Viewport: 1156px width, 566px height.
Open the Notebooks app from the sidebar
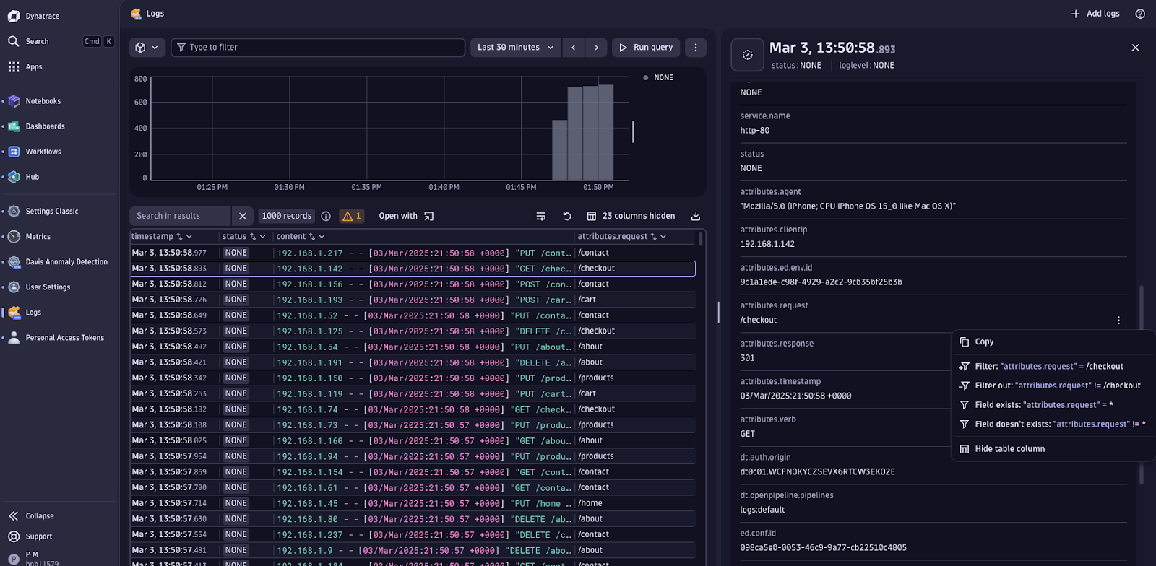(x=43, y=101)
